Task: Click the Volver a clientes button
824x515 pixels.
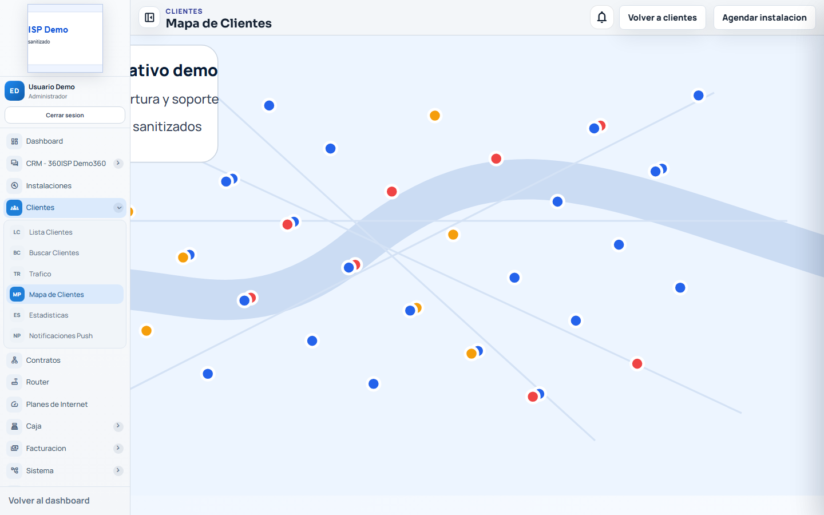Action: tap(663, 18)
